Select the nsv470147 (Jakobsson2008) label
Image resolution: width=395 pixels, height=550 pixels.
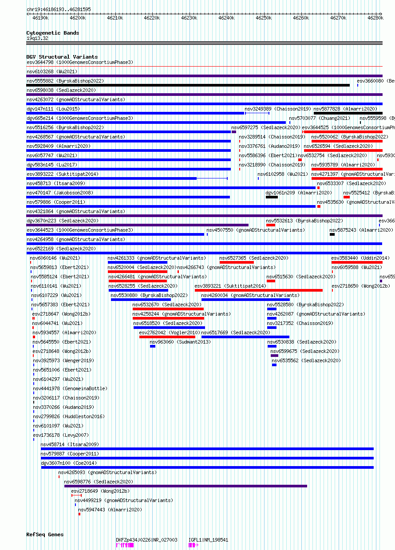click(60, 193)
